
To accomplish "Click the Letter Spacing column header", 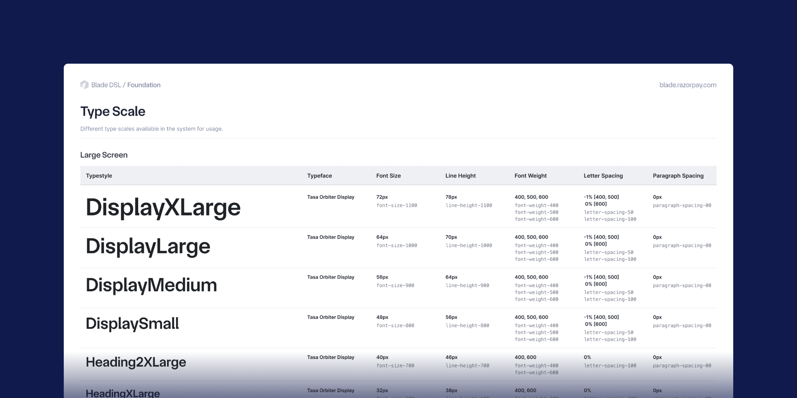I will 603,175.
